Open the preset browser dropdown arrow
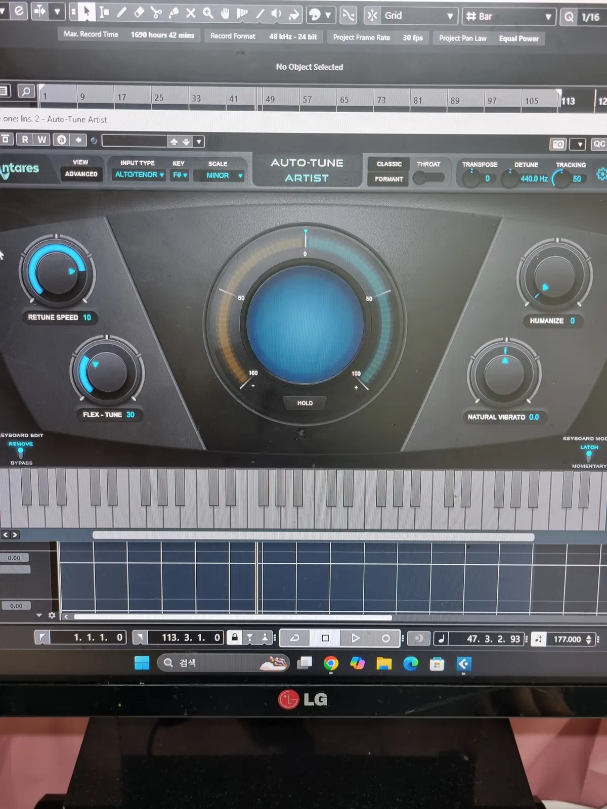Screen dimensions: 607x809 click(199, 142)
